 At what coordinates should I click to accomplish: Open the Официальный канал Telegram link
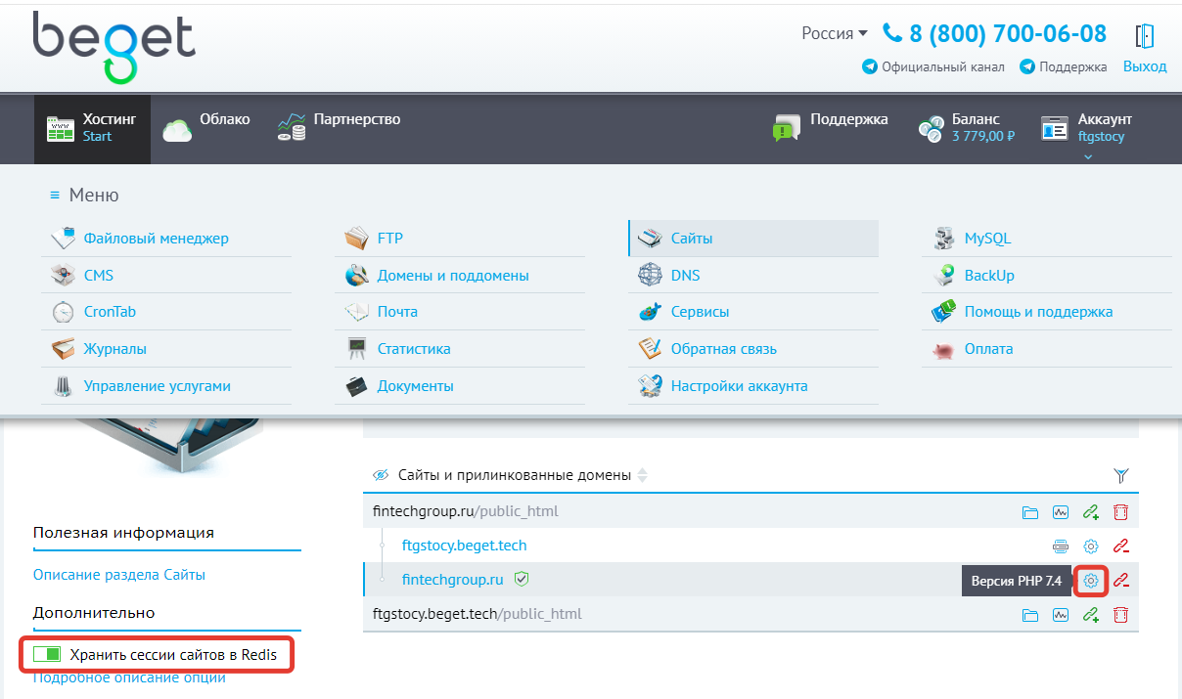933,66
